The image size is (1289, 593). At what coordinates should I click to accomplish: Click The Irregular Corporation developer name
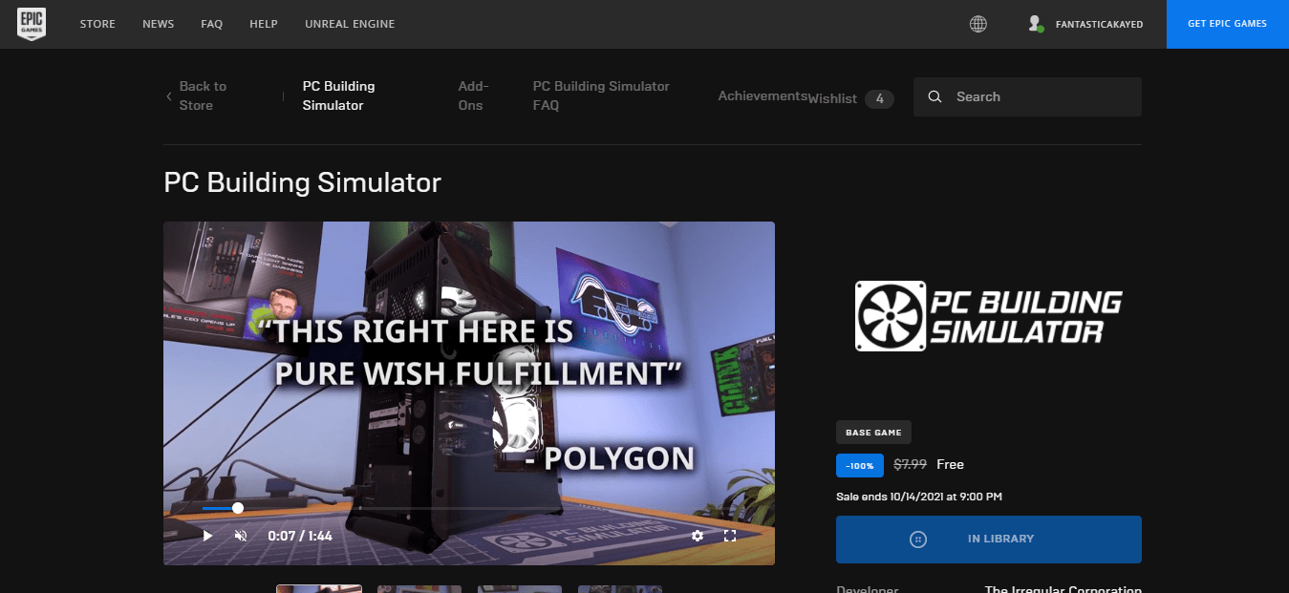point(1063,589)
